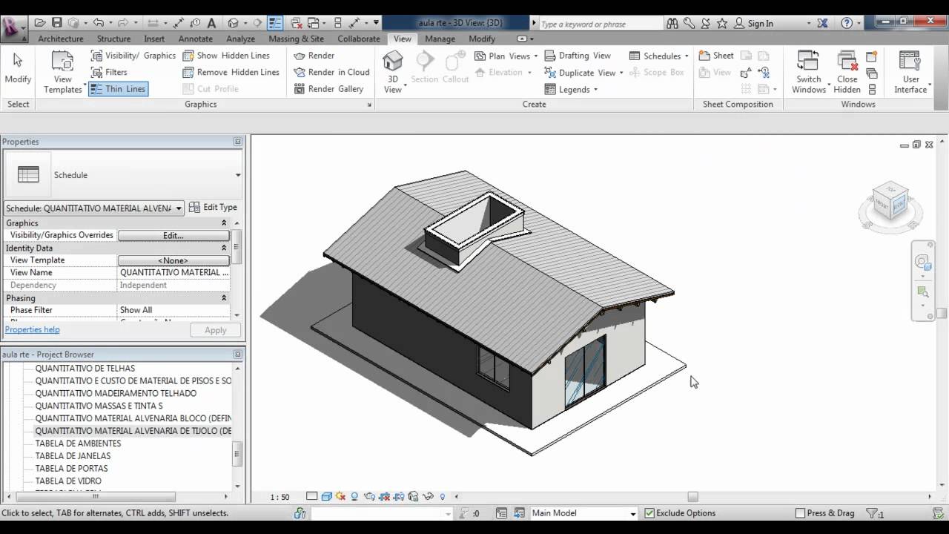Viewport: 949px width, 534px height.
Task: Open view Filters tool
Action: click(x=109, y=72)
